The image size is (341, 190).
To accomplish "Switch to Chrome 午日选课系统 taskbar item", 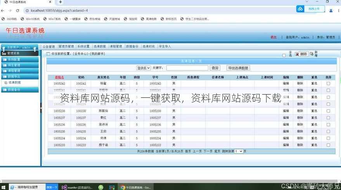I will 135,187.
